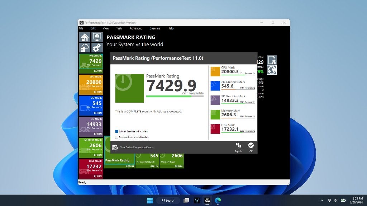Click the blue 2D Graphics Mark icon
The image size is (367, 206).
click(215, 86)
